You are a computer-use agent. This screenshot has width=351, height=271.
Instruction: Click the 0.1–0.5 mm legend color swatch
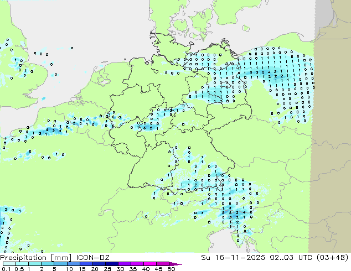pyautogui.click(x=9, y=264)
